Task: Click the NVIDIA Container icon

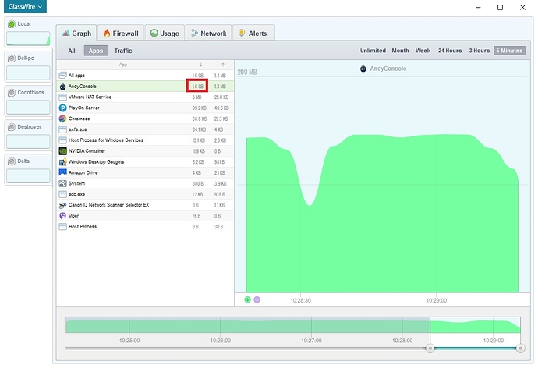Action: [x=62, y=150]
